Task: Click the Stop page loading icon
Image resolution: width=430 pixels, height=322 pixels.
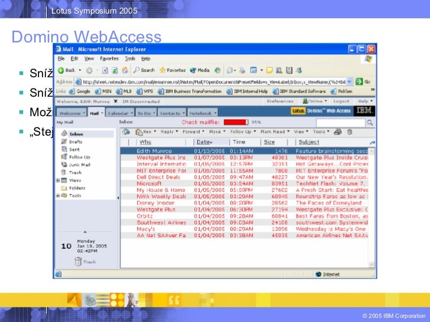Action: coord(105,71)
